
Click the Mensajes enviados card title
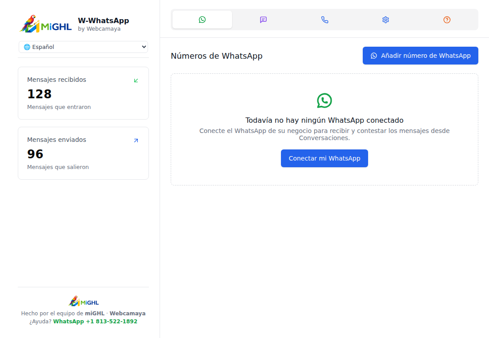point(56,140)
